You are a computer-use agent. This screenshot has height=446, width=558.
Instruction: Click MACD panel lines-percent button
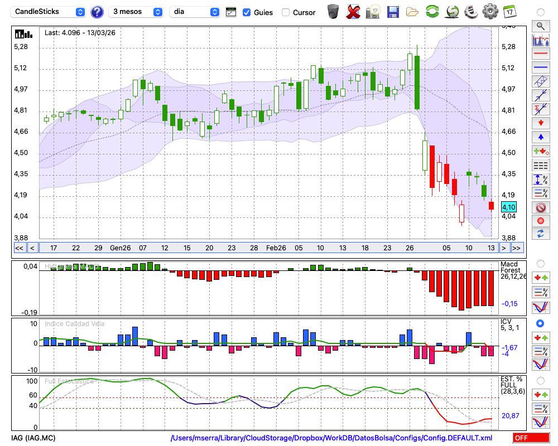541,292
